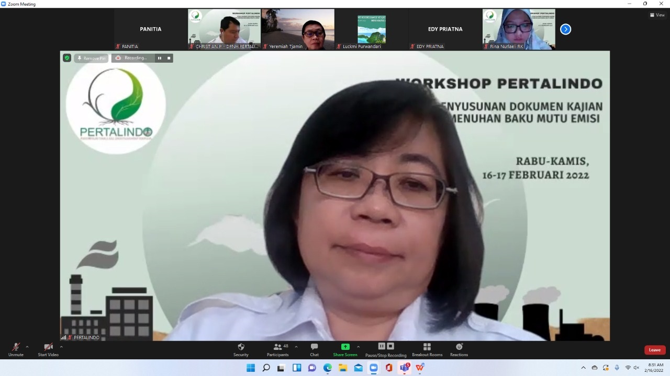The width and height of the screenshot is (670, 376).
Task: Click the Remove Pin button
Action: click(x=91, y=58)
